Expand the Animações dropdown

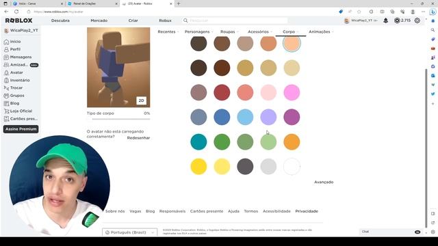pyautogui.click(x=321, y=32)
